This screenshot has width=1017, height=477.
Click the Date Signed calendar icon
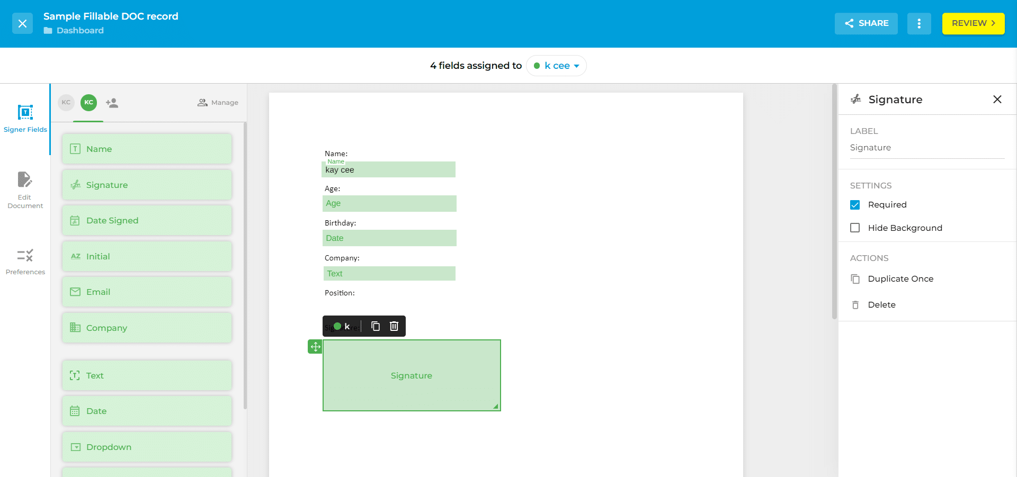pyautogui.click(x=75, y=221)
